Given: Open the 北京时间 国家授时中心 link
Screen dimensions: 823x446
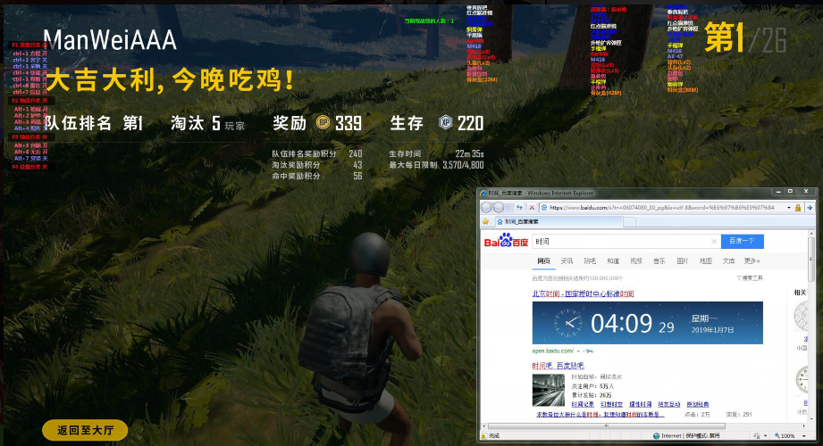Looking at the screenshot, I should [583, 293].
